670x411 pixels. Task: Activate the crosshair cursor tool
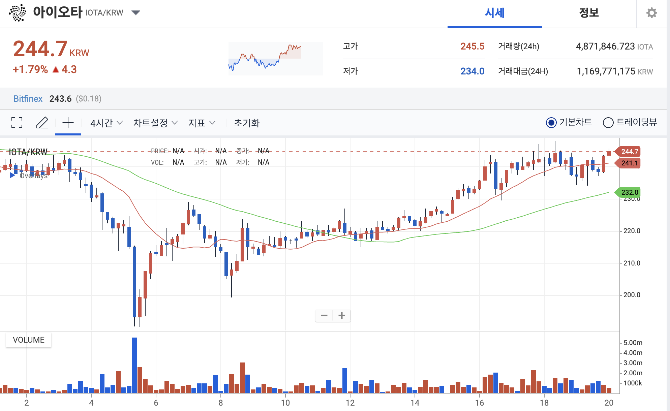pyautogui.click(x=68, y=123)
